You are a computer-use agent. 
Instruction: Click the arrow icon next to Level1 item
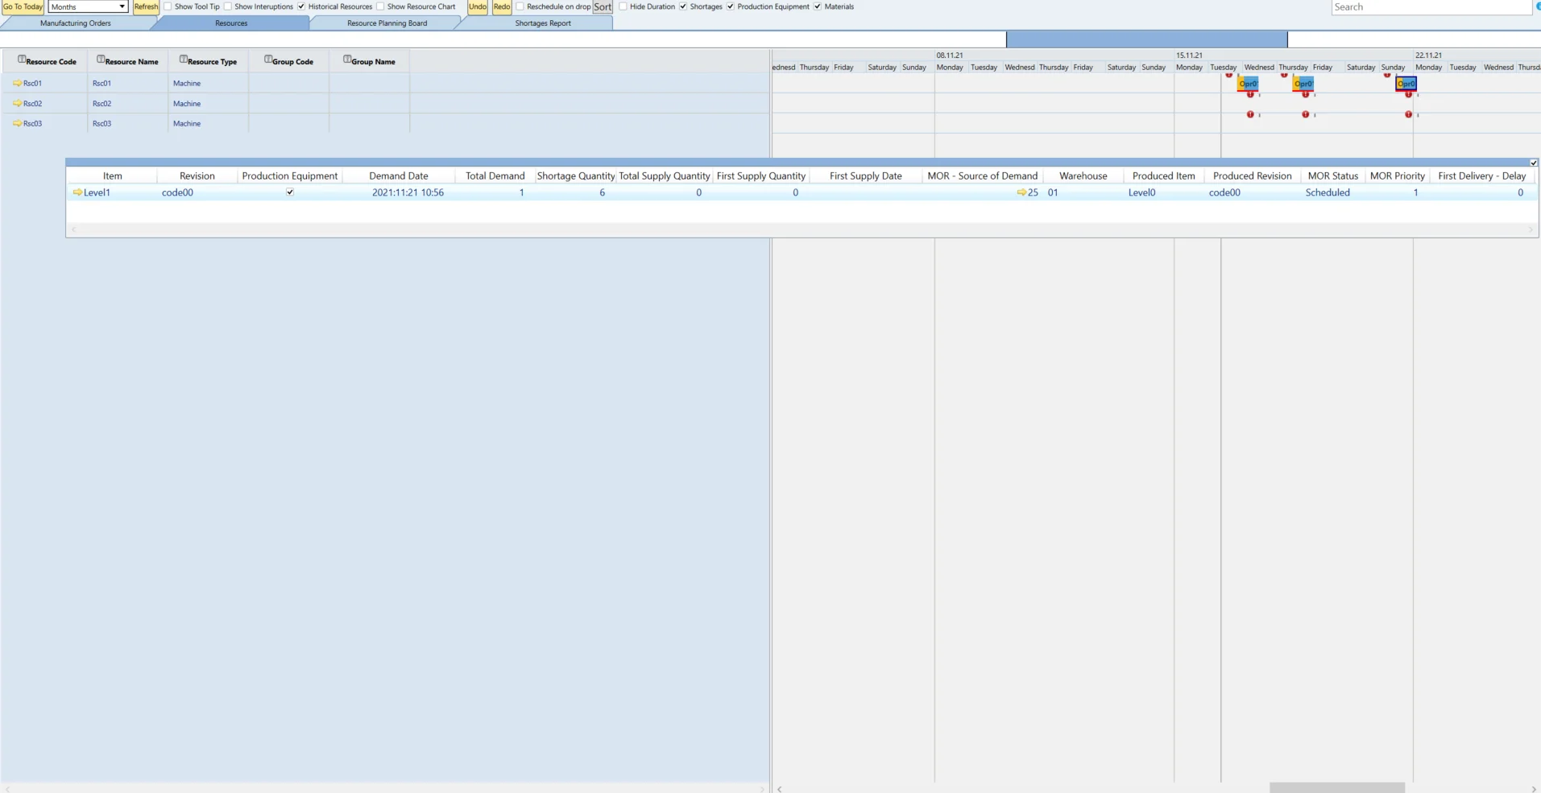pyautogui.click(x=77, y=192)
